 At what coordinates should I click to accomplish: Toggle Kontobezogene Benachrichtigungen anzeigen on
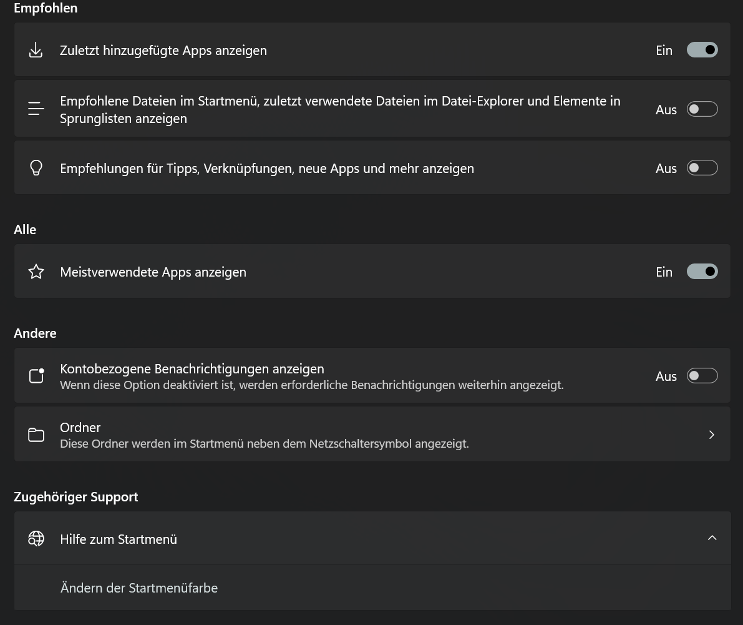(x=702, y=376)
